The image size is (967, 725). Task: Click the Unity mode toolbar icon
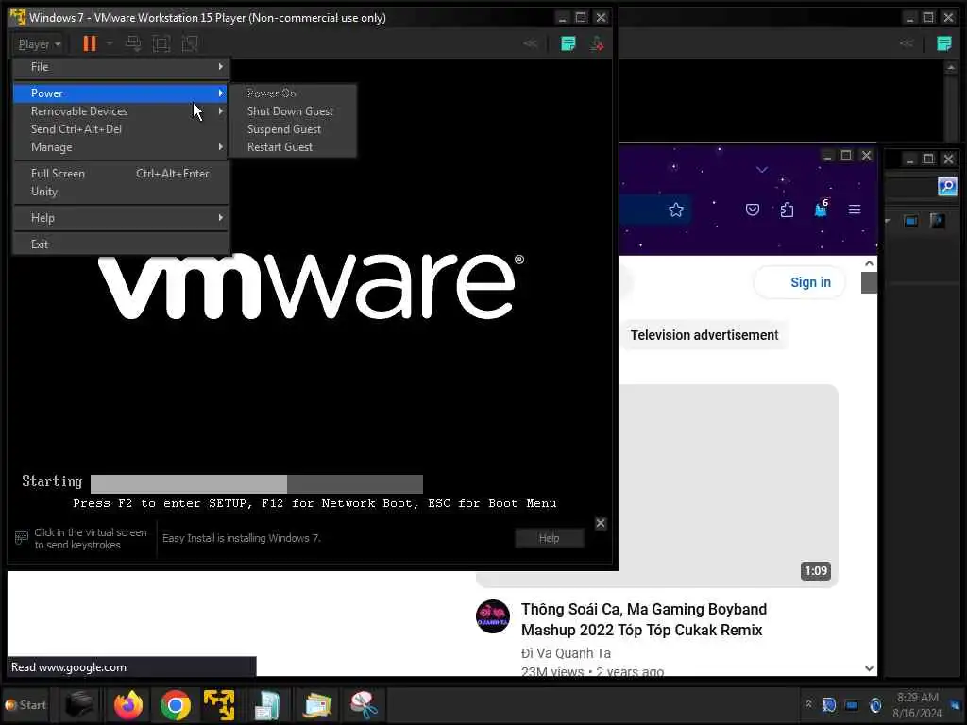tap(190, 43)
